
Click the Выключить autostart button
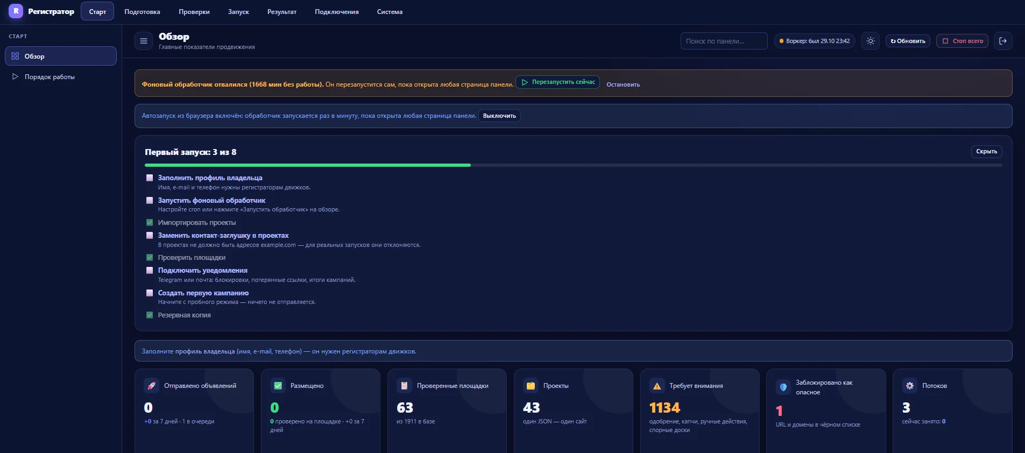[x=499, y=116]
